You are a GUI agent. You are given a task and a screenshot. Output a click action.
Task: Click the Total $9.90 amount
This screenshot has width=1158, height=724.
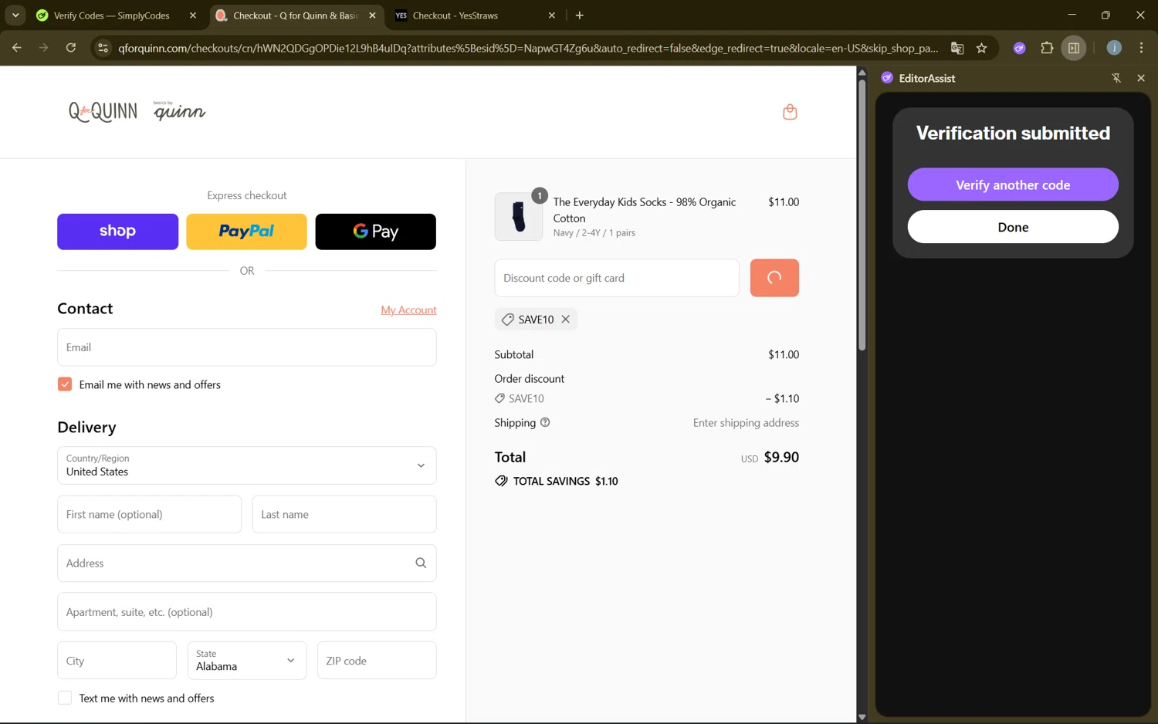click(x=781, y=457)
